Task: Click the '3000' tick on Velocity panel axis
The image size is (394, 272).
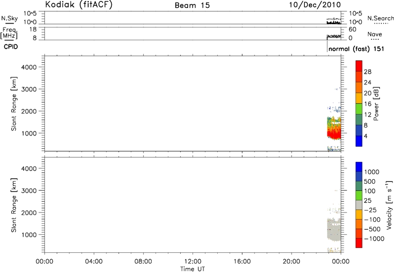Action: click(x=29, y=190)
